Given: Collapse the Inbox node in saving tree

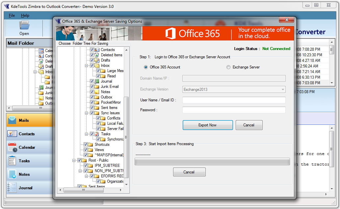Looking at the screenshot, I should point(86,65).
